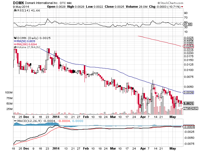Click the 2014 label below the MACD panel

click(56, 148)
